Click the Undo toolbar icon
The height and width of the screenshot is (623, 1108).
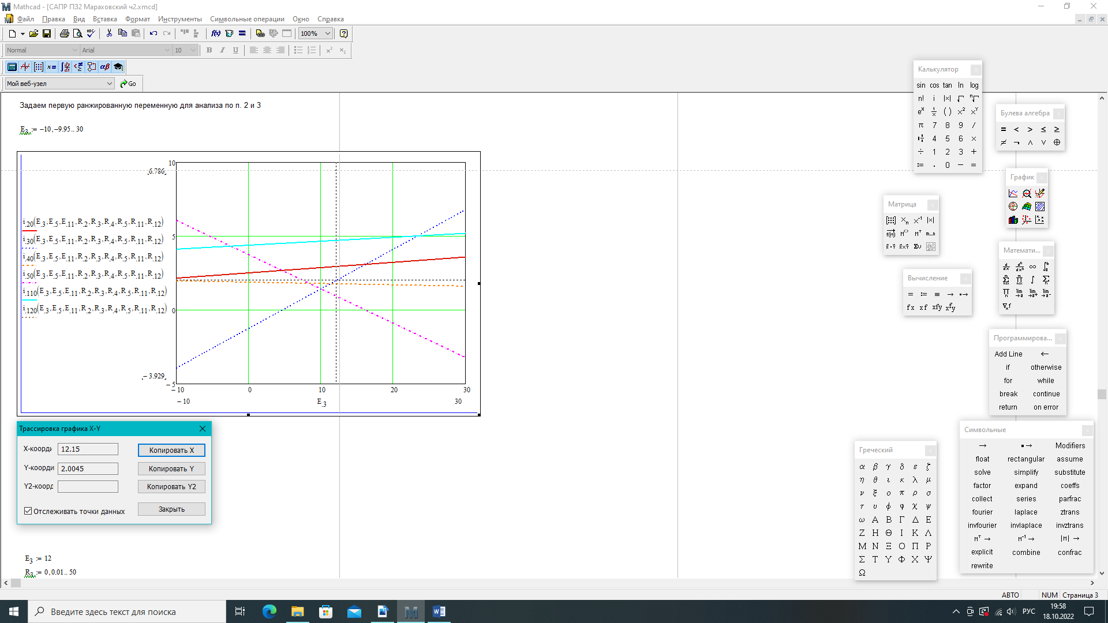(154, 33)
